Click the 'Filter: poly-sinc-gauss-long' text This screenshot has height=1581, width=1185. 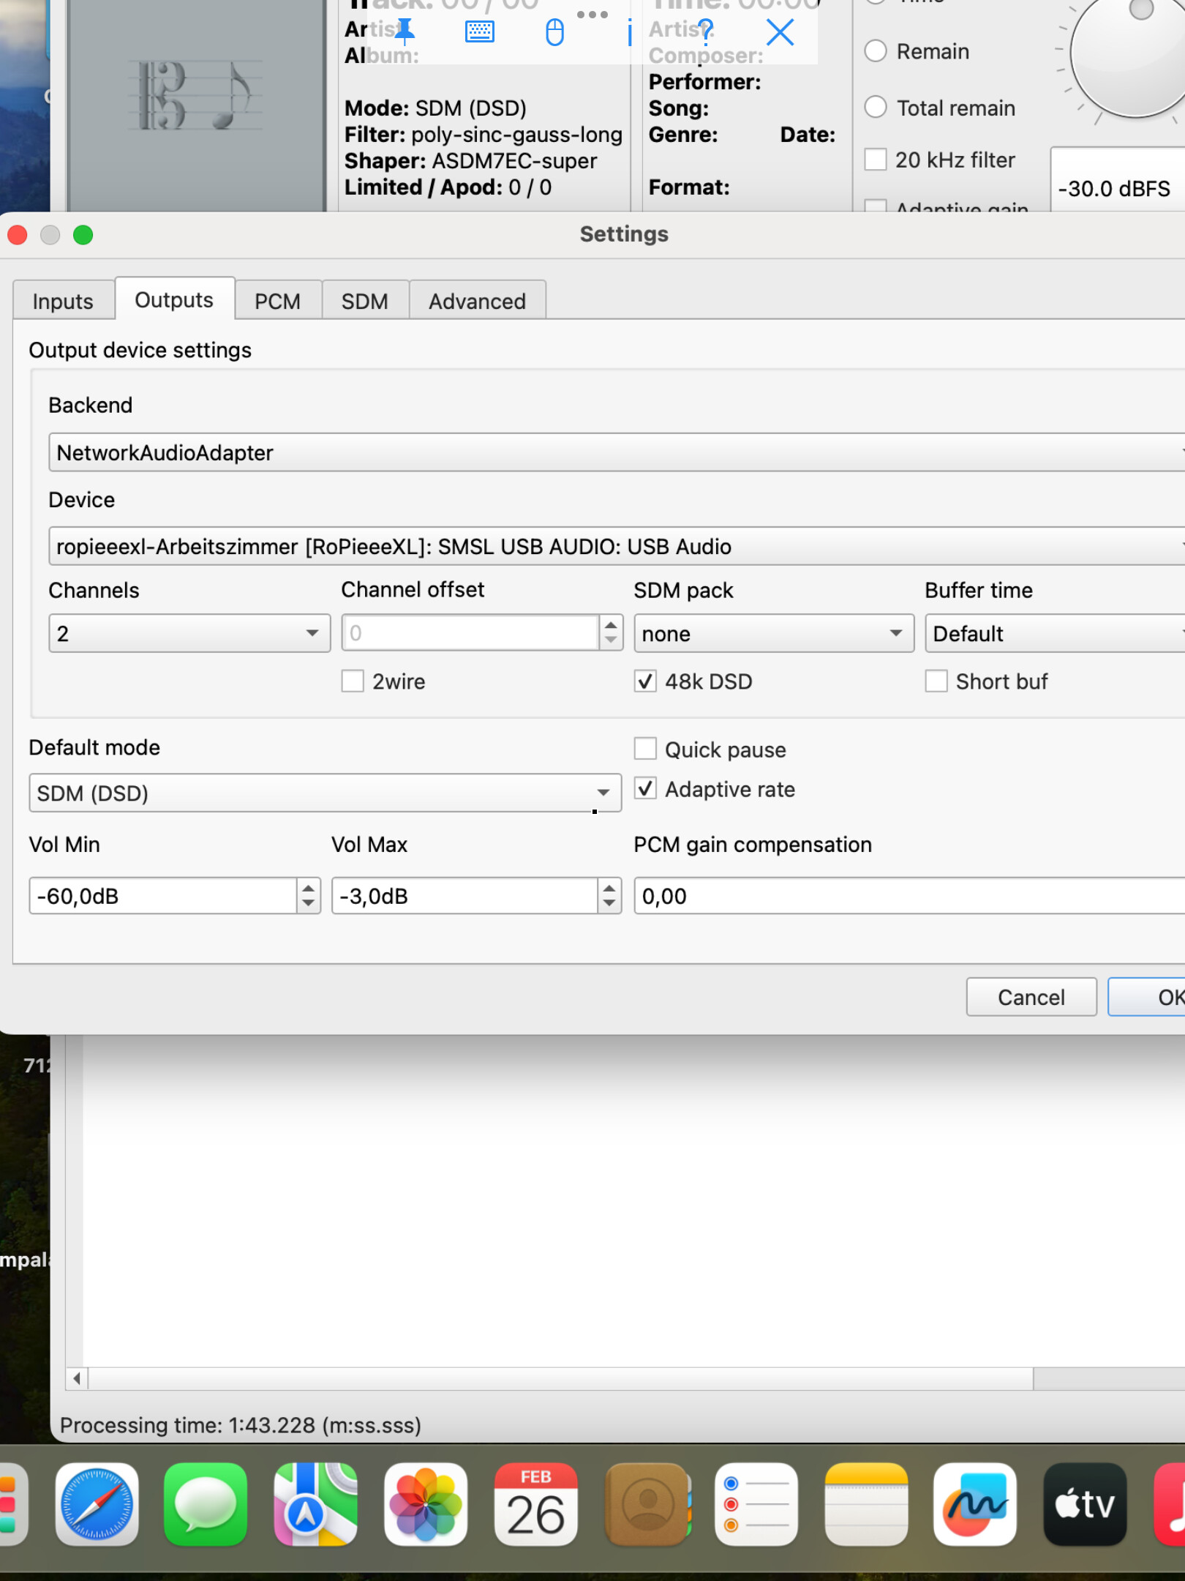(x=484, y=135)
